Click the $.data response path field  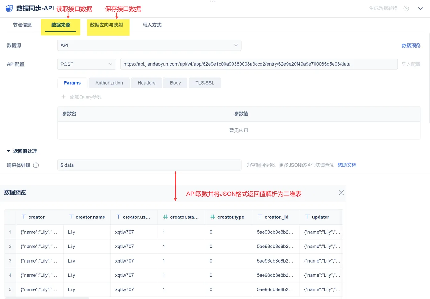pyautogui.click(x=149, y=165)
